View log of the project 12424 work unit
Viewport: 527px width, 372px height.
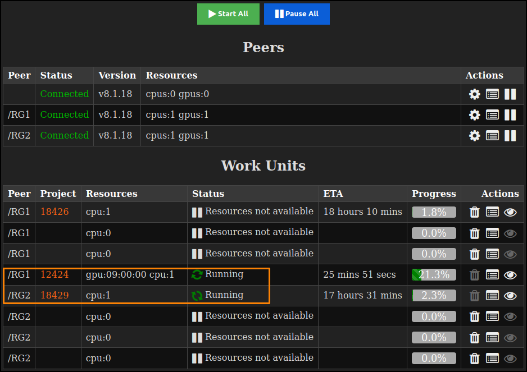[x=492, y=274]
